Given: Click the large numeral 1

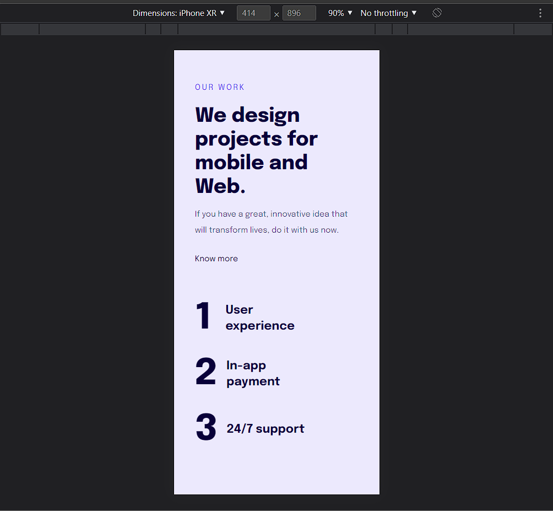Looking at the screenshot, I should pyautogui.click(x=204, y=316).
